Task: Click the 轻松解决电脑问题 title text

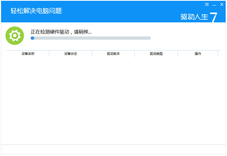Action: click(36, 11)
